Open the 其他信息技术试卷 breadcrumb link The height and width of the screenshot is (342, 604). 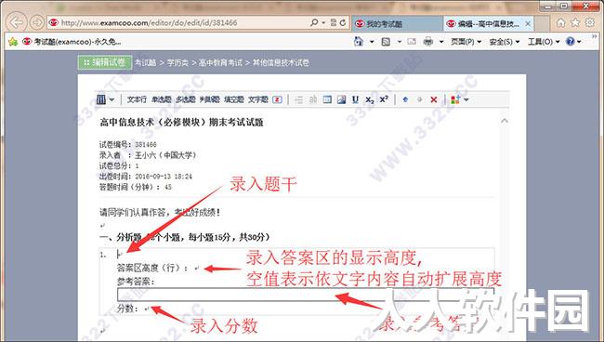(x=281, y=62)
